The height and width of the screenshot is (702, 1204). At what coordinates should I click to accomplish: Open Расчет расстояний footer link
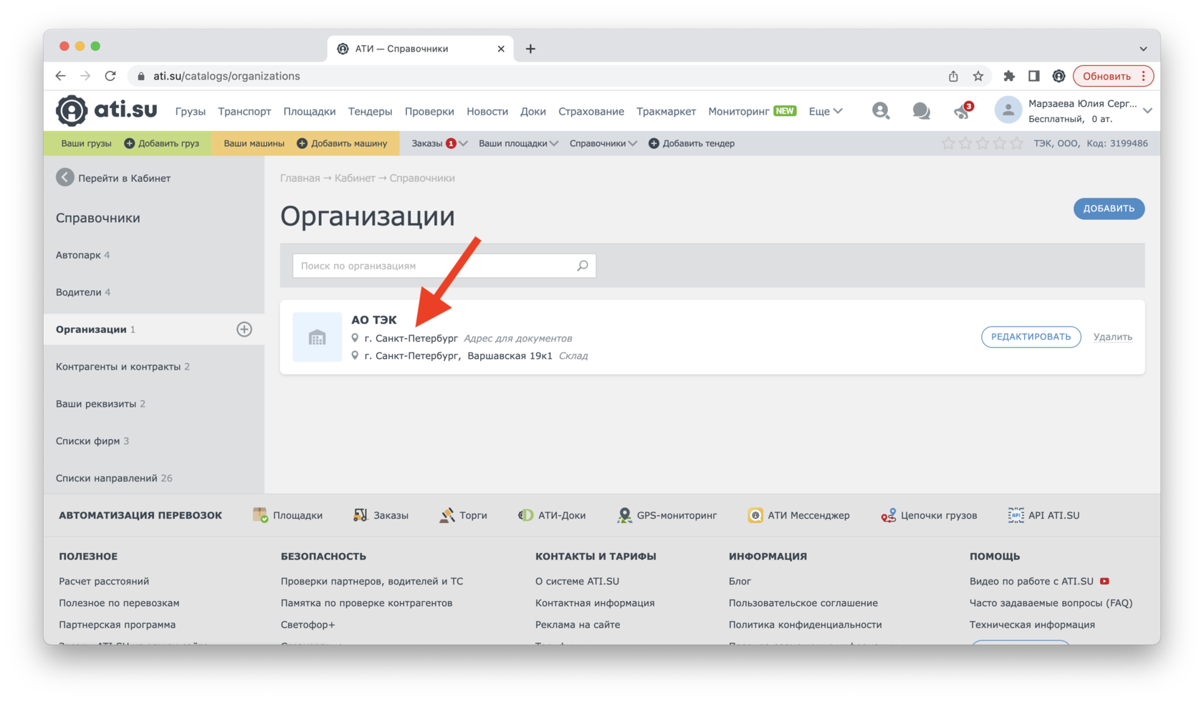tap(104, 581)
